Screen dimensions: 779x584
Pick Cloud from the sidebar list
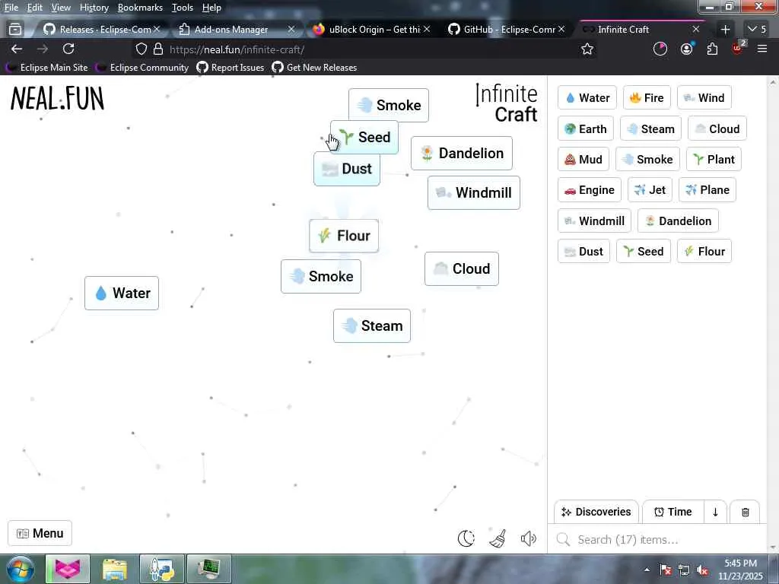(x=717, y=129)
